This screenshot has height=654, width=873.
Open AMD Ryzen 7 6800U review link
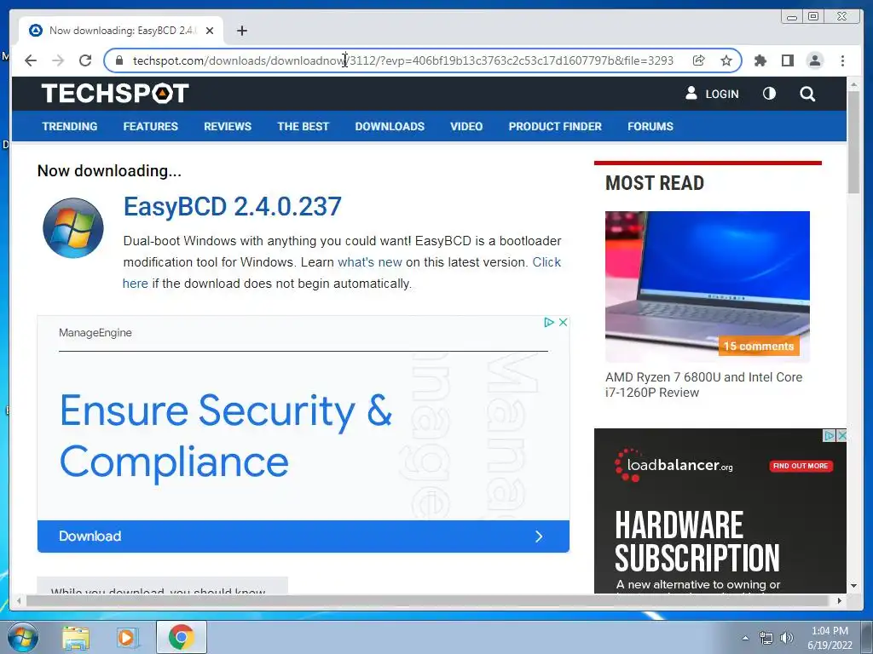[703, 385]
